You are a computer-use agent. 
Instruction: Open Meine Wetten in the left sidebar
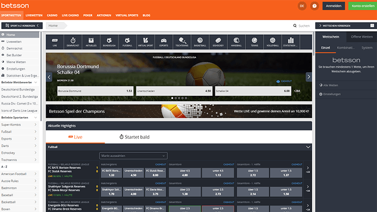pos(16,62)
